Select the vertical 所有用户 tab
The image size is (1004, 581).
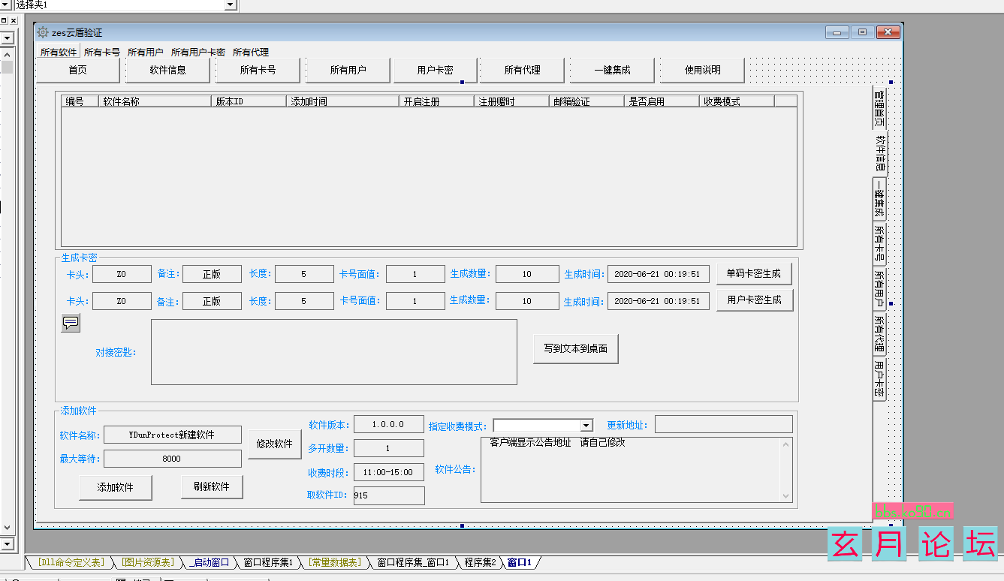coord(879,288)
